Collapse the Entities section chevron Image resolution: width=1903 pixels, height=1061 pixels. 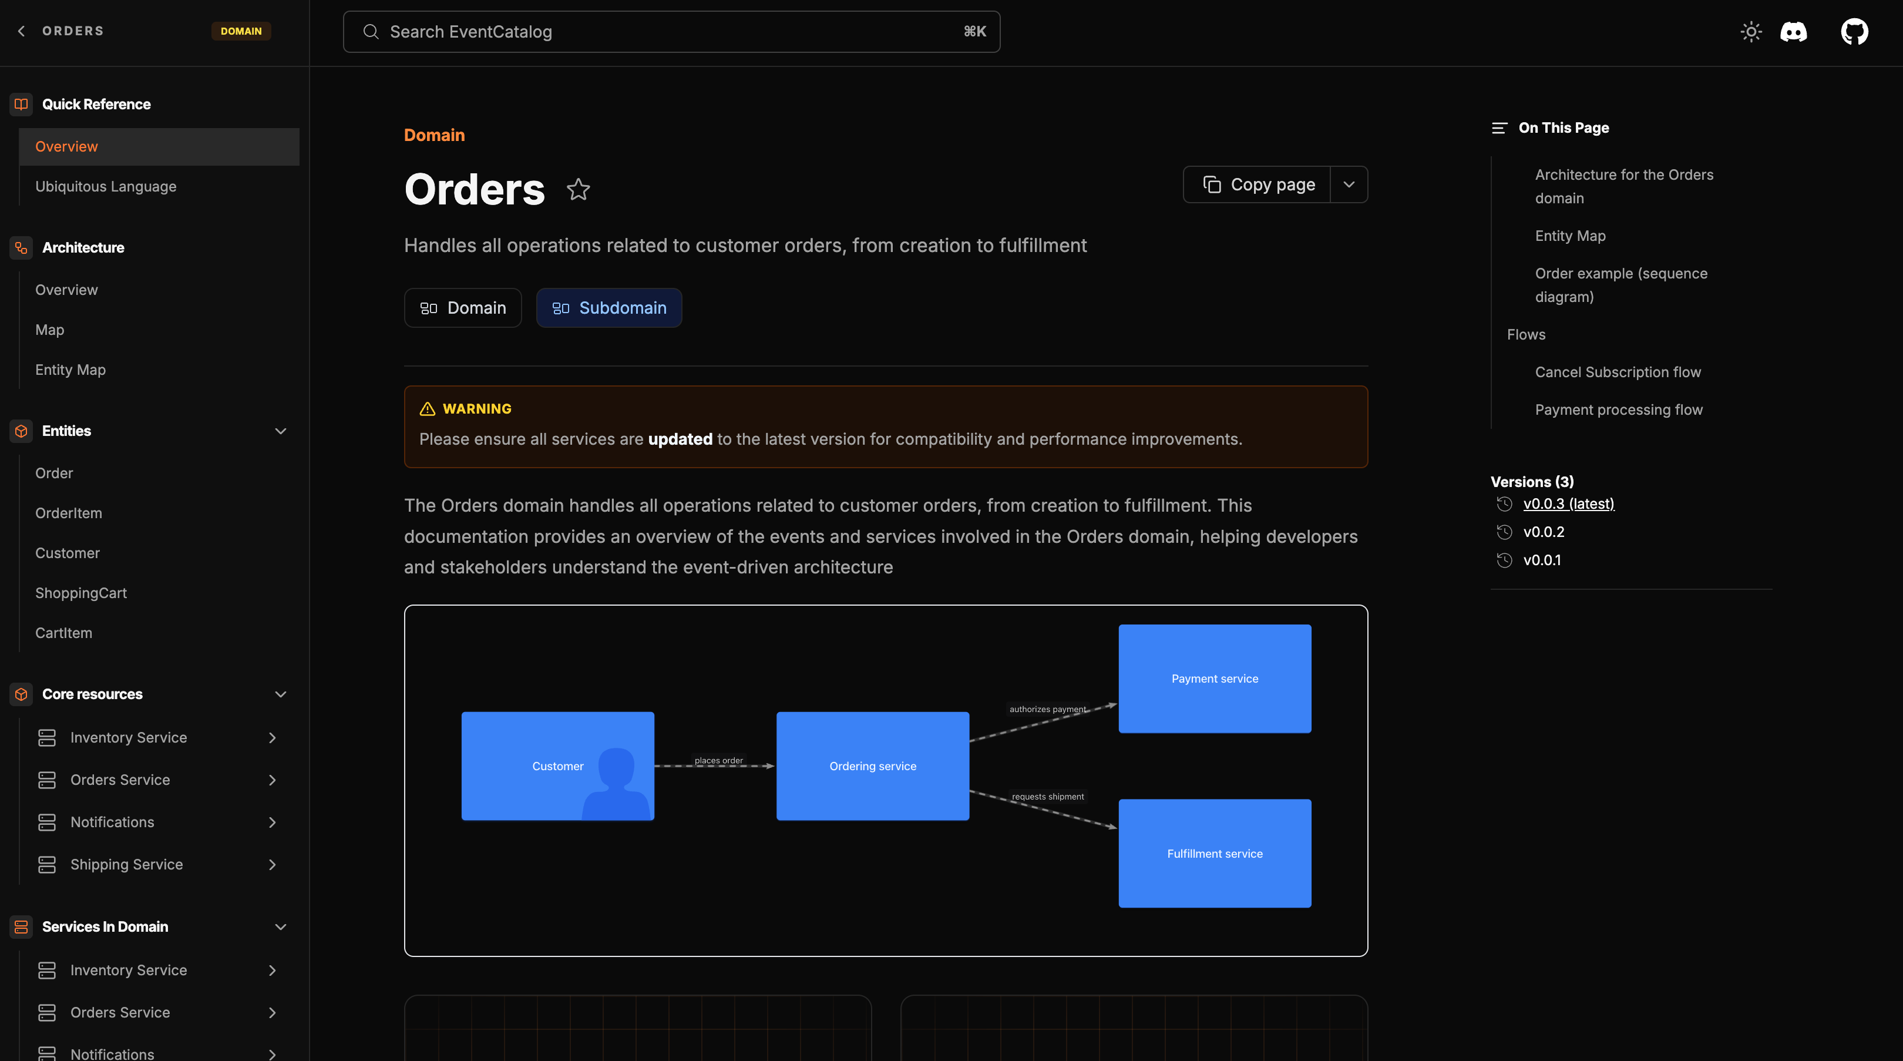coord(281,431)
